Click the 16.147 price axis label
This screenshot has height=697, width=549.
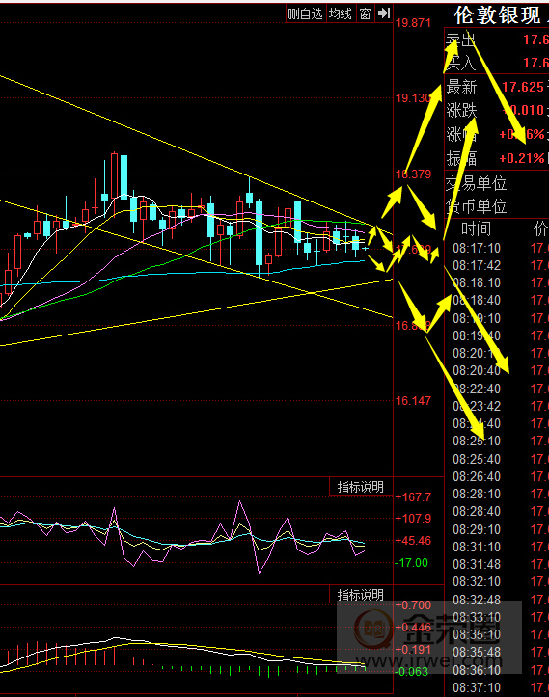point(414,400)
